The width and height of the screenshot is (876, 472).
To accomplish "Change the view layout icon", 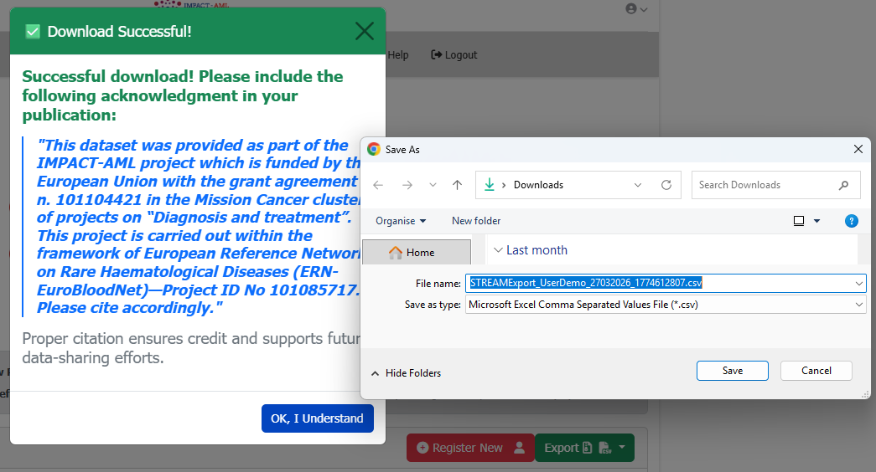I will coord(799,221).
